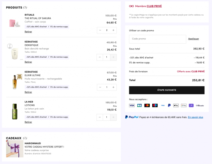Image resolution: width=212 pixels, height=164 pixels.
Task: Apply the promo code with Appliquer
Action: pos(193,39)
